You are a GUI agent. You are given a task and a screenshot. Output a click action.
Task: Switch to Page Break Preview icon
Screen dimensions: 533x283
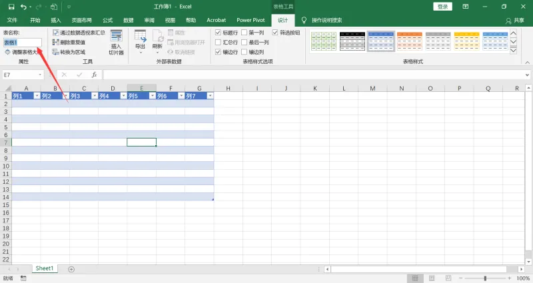pyautogui.click(x=448, y=278)
